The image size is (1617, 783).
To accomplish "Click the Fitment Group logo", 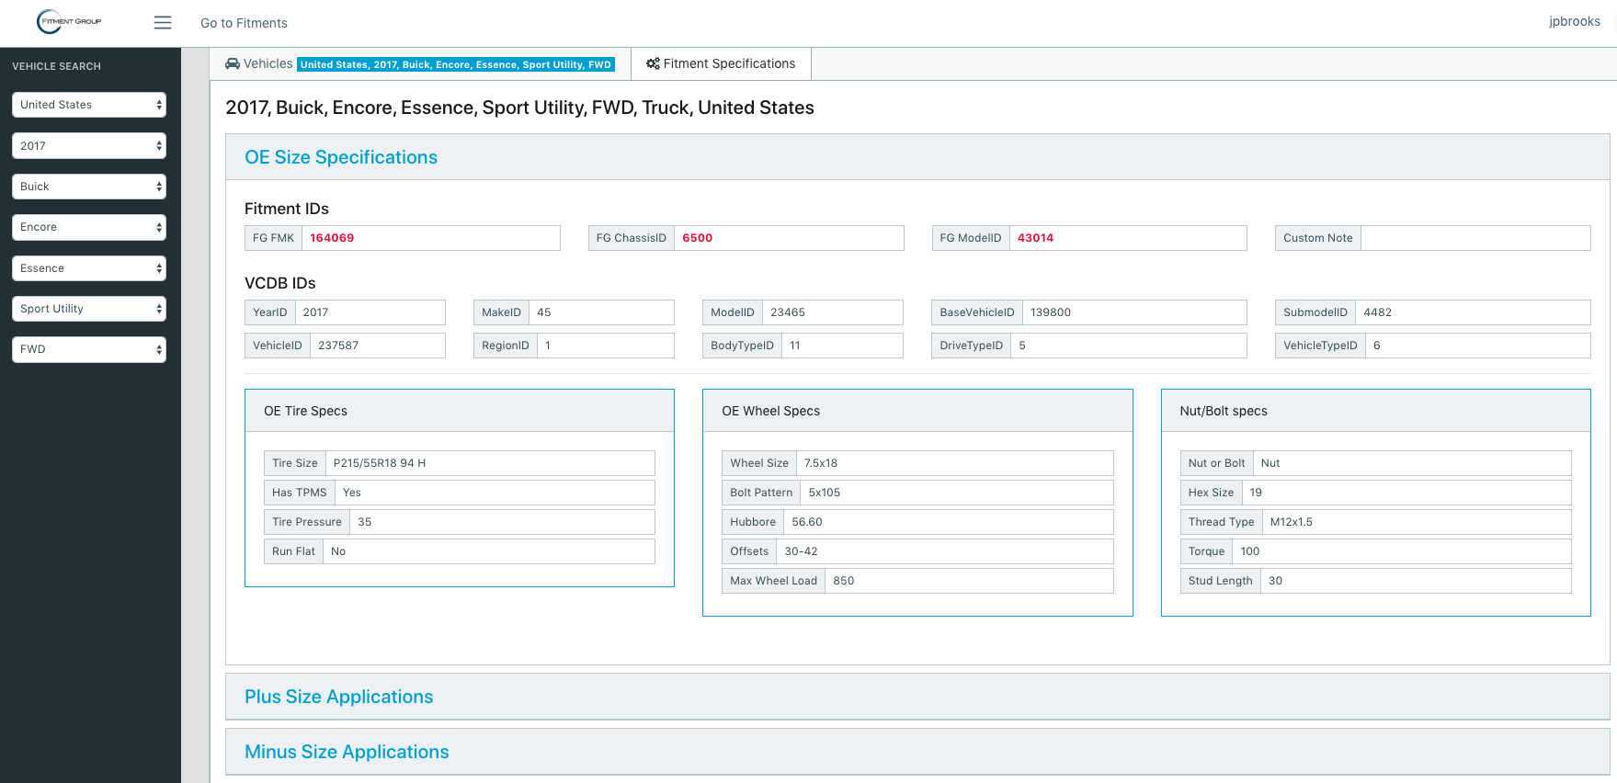I will pyautogui.click(x=69, y=21).
